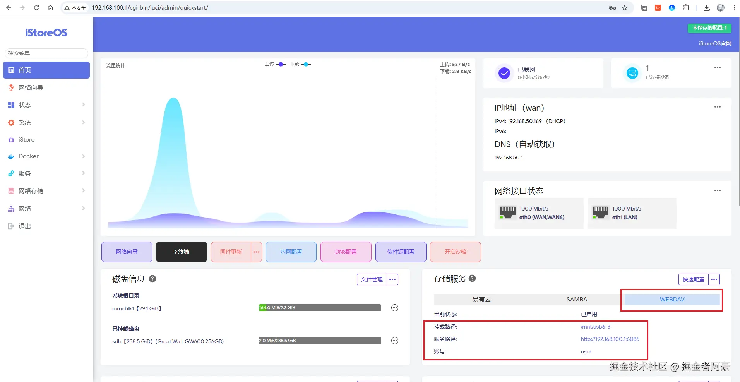The height and width of the screenshot is (382, 740).
Task: Expand the 网络 sidebar menu
Action: click(x=46, y=209)
